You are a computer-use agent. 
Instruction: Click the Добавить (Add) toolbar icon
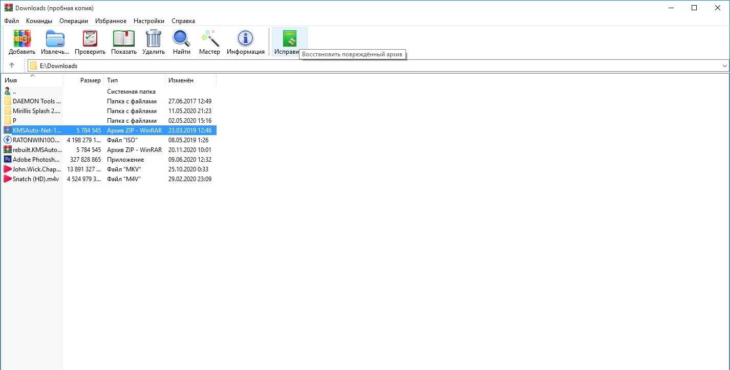tap(22, 39)
